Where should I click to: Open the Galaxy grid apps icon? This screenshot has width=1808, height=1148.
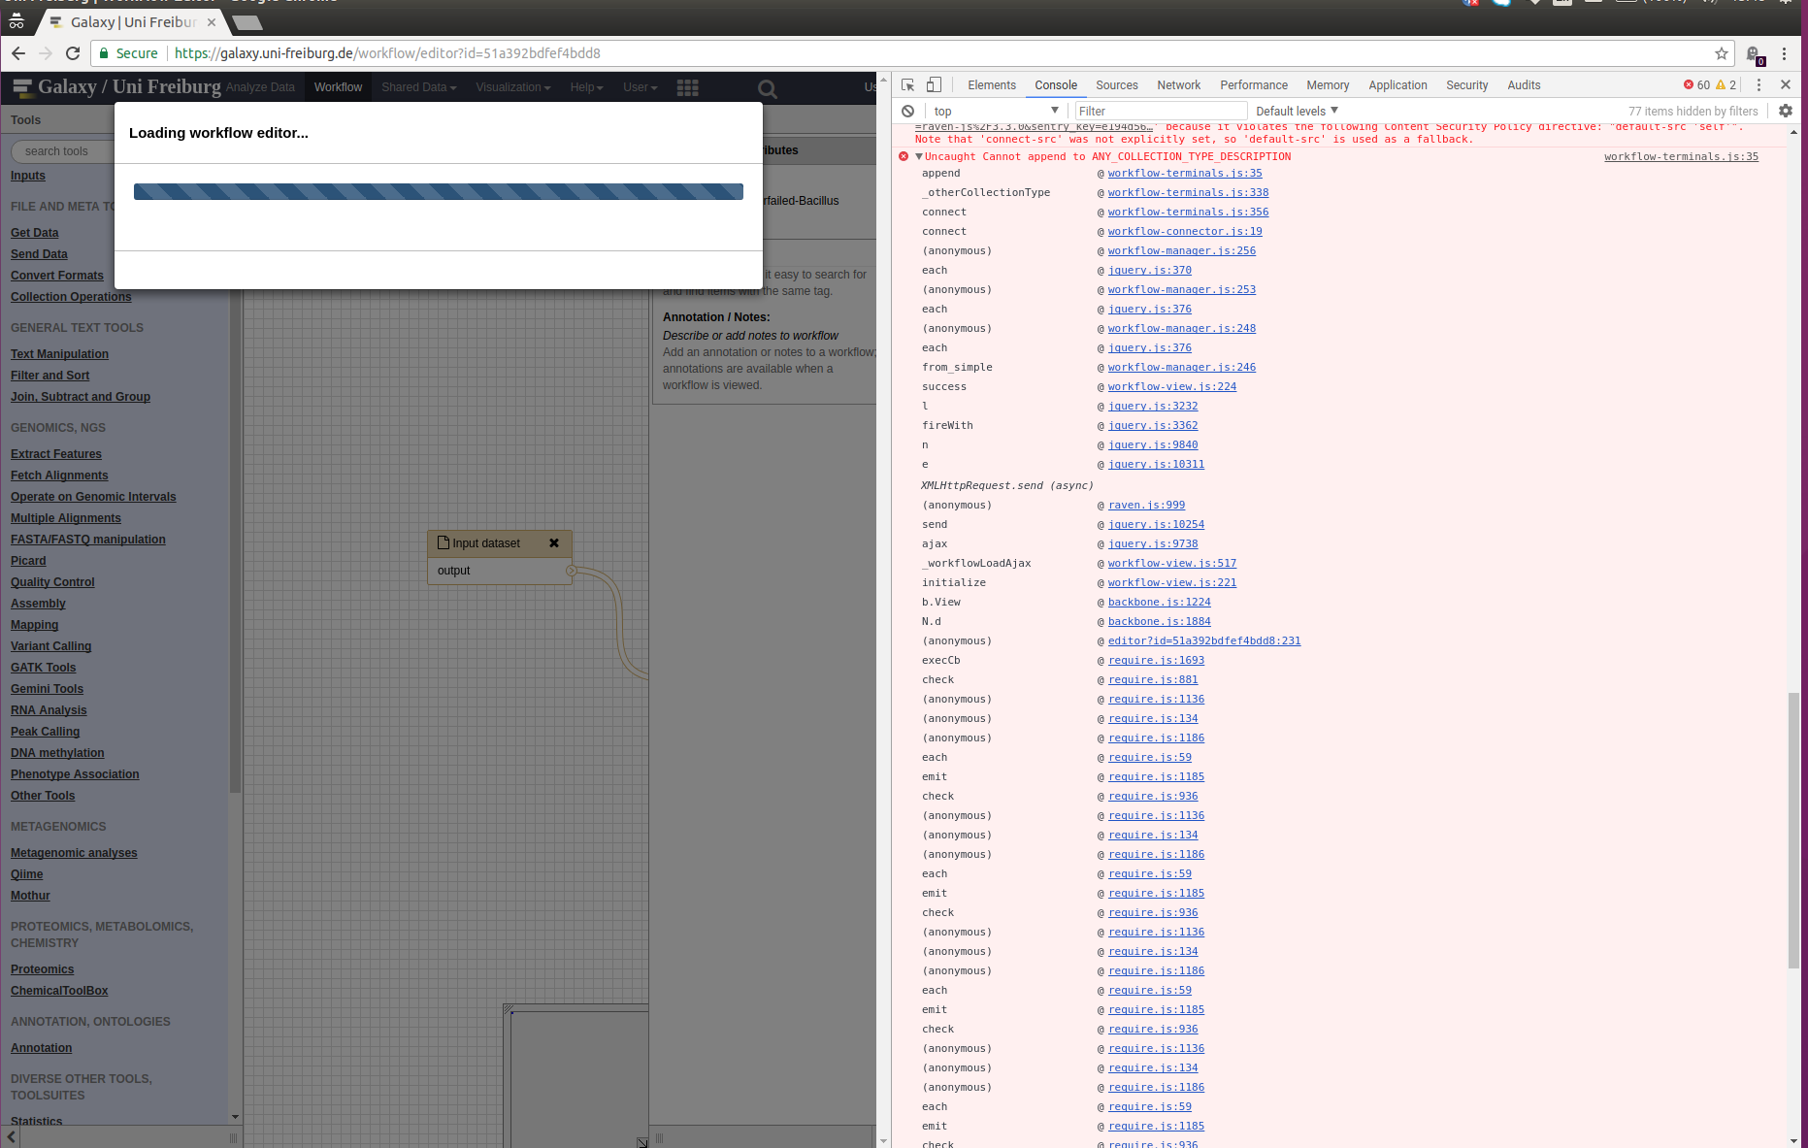(x=688, y=87)
